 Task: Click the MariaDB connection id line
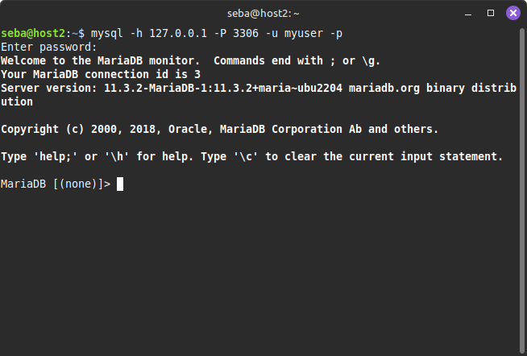coord(101,74)
